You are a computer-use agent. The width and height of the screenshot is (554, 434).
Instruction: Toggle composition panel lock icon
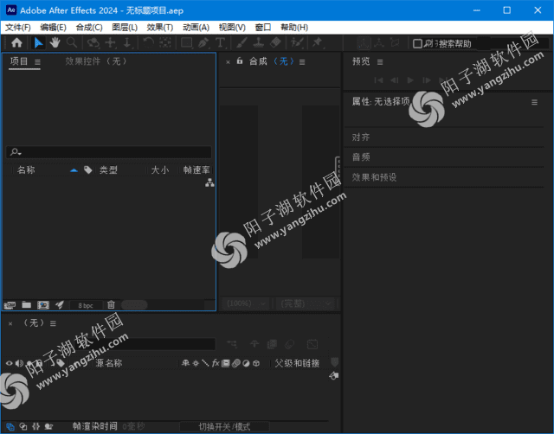(240, 61)
